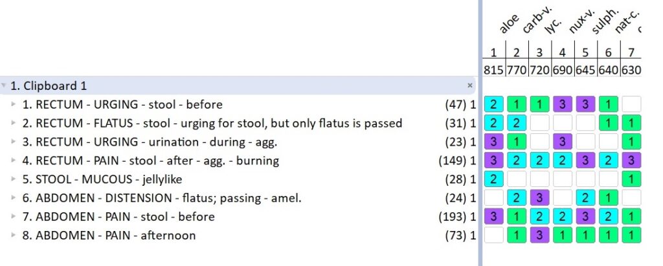Click carb-v. blue cell in RECTUM - FLATUS row
The width and height of the screenshot is (663, 266).
[516, 123]
